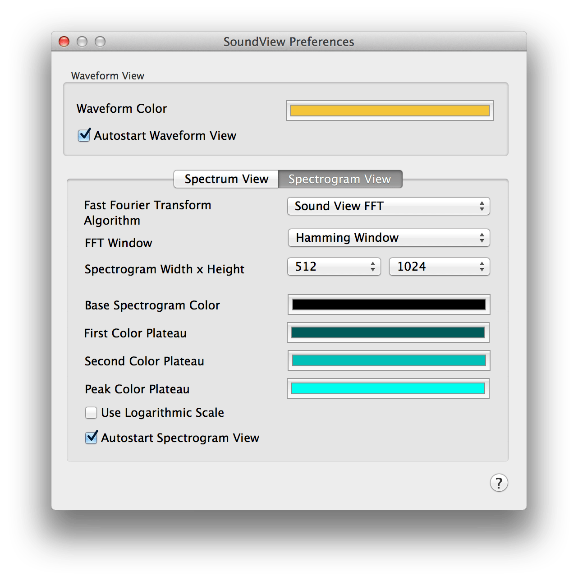Image resolution: width=578 pixels, height=581 pixels.
Task: Change the Base Spectrogram Color
Action: (x=389, y=305)
